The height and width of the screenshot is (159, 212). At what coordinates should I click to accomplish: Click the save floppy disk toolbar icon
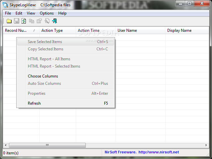(17, 21)
